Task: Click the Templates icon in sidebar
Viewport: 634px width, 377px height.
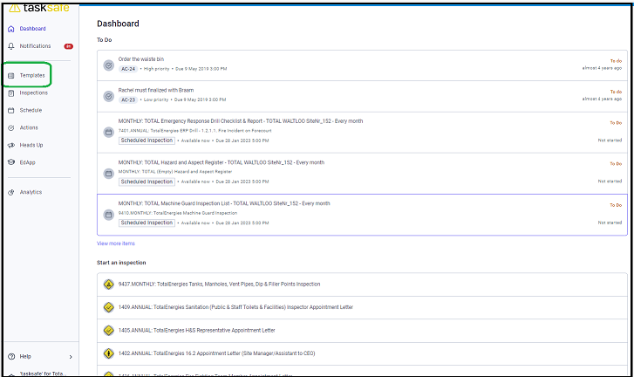Action: coord(11,76)
